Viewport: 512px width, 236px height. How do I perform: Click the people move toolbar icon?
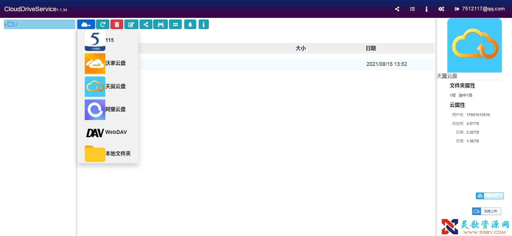[x=160, y=25]
